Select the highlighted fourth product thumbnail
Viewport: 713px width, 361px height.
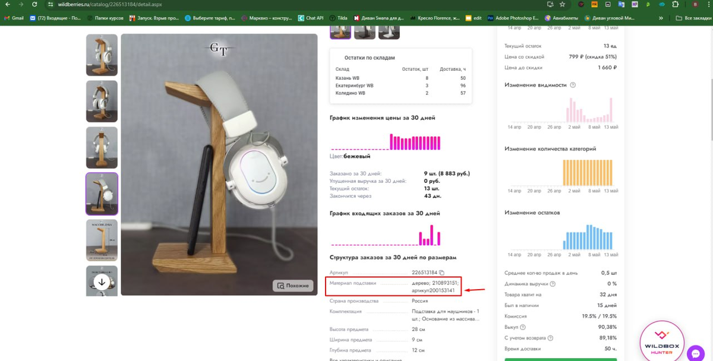102,194
